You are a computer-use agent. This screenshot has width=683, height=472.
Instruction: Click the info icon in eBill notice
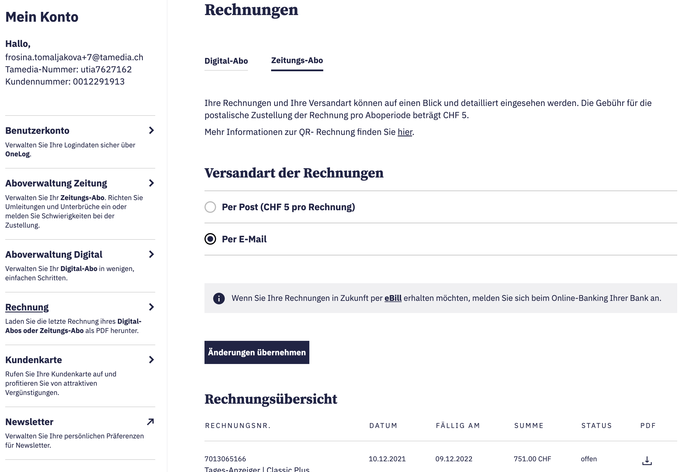219,298
